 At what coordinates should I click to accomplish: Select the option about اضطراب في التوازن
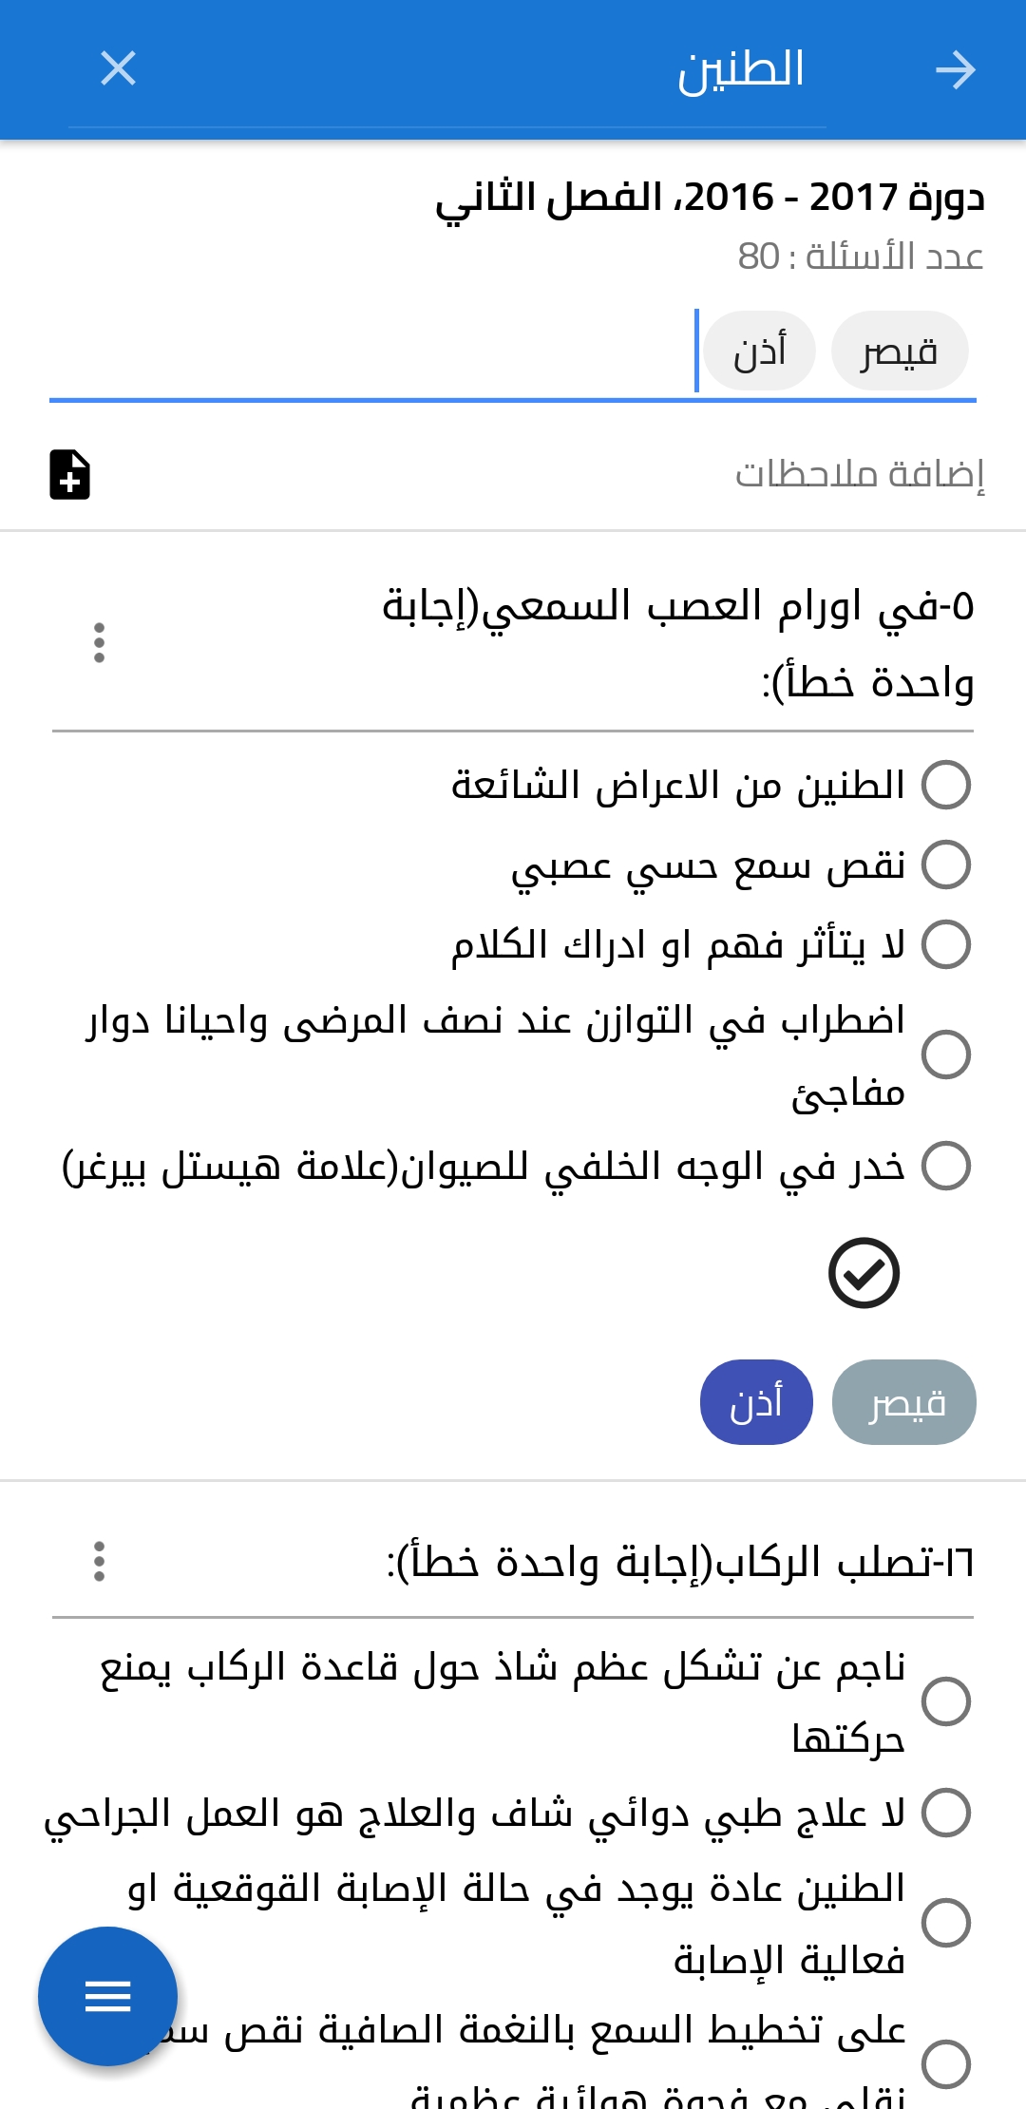point(946,1055)
